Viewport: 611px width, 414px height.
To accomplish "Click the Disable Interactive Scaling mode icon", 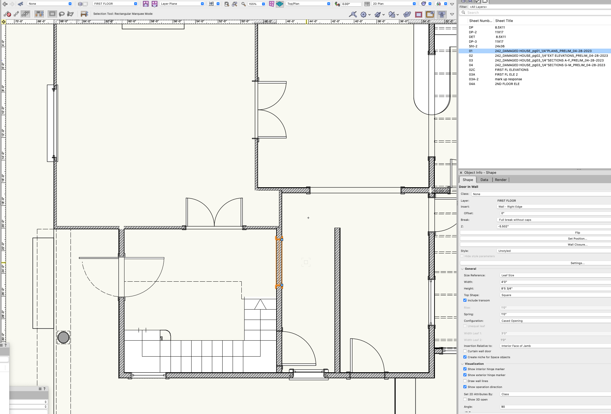I will (x=7, y=14).
